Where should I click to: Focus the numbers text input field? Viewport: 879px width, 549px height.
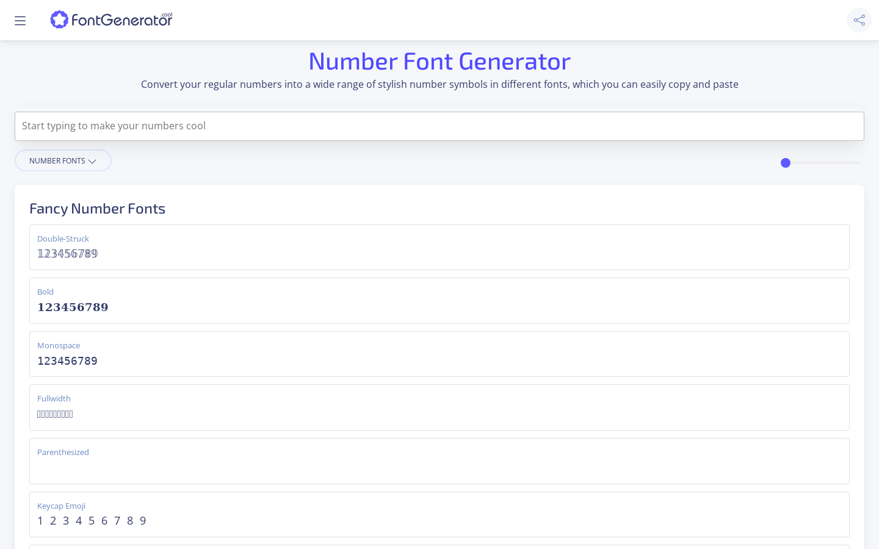[x=440, y=126]
